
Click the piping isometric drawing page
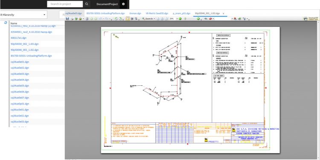pos(190,90)
